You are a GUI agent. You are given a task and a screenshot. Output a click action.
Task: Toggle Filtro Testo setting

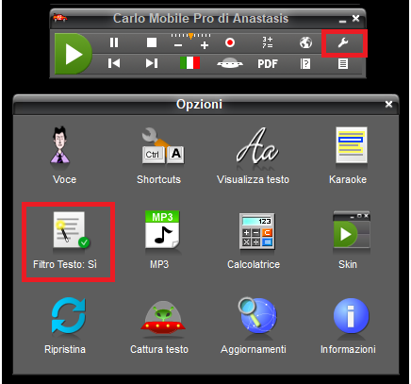65,241
